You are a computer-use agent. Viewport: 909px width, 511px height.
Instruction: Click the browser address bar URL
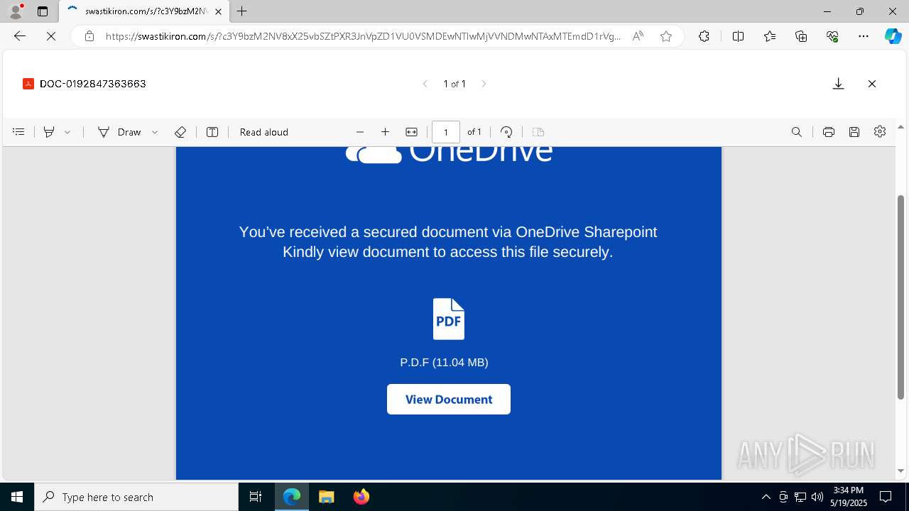[362, 36]
